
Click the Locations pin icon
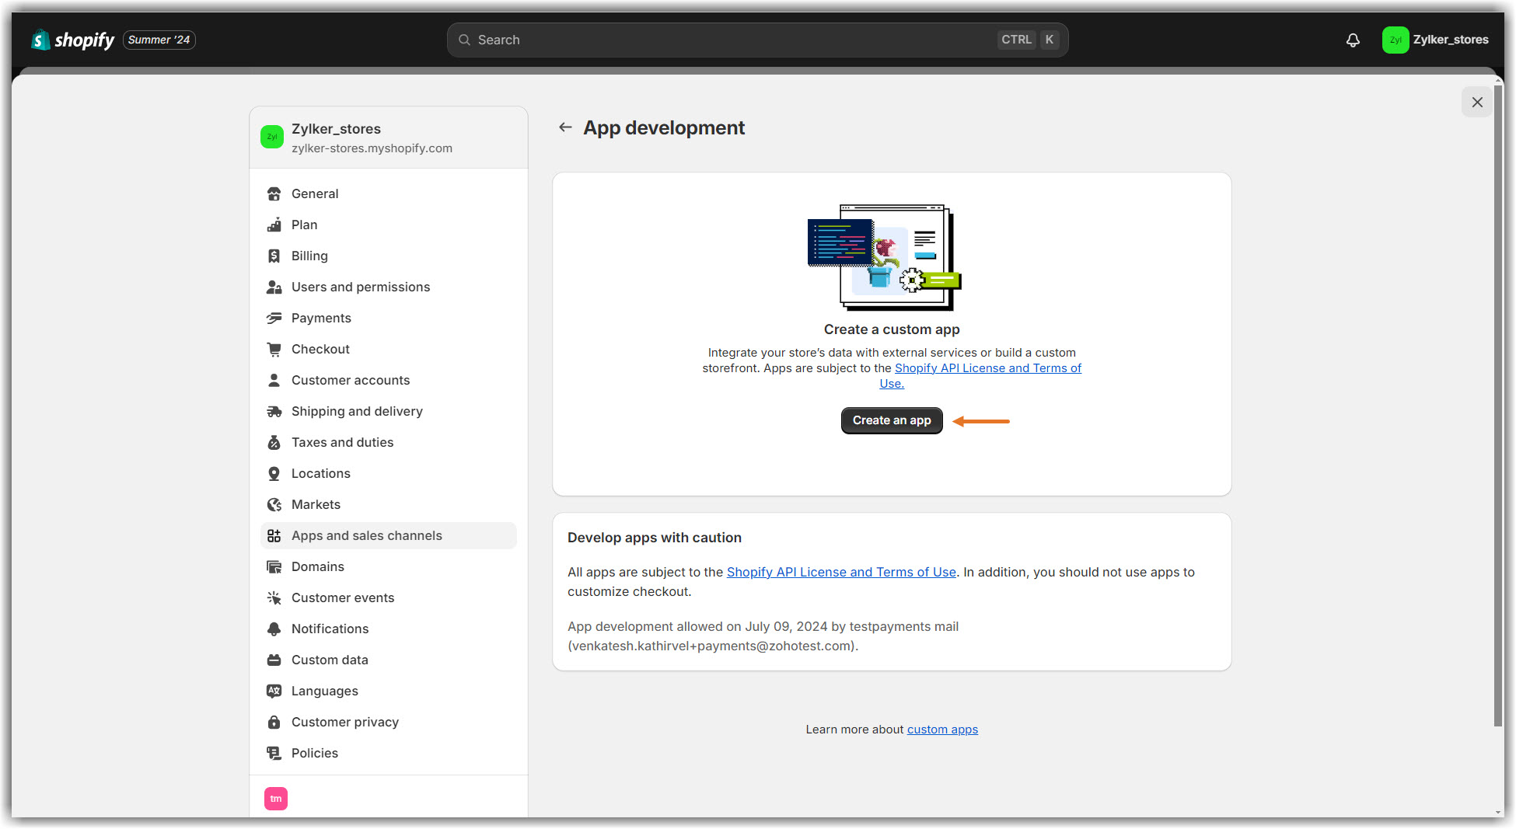click(x=274, y=473)
